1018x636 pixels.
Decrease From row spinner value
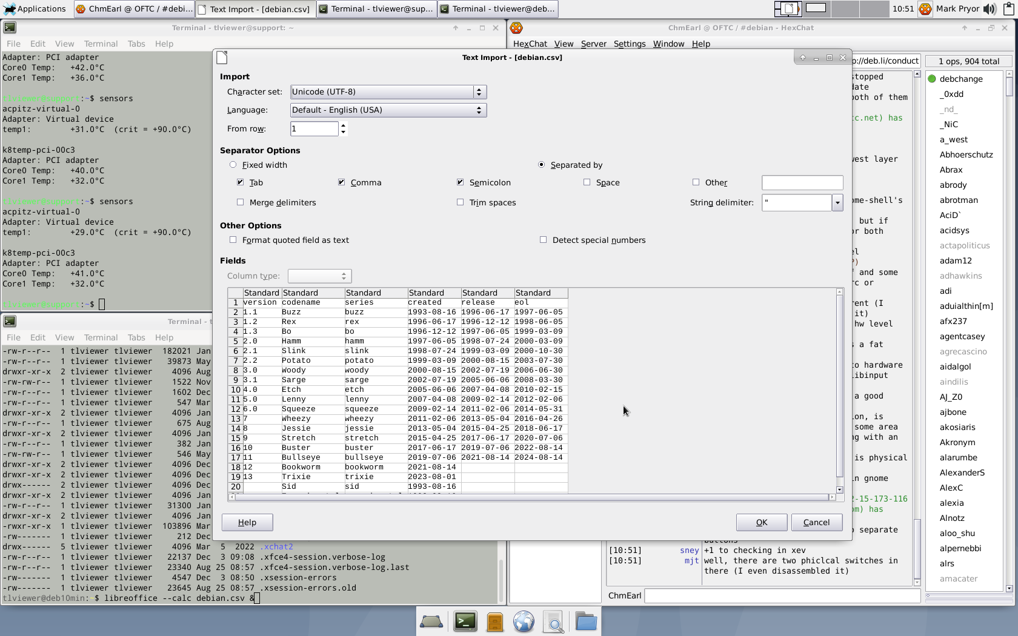coord(343,132)
